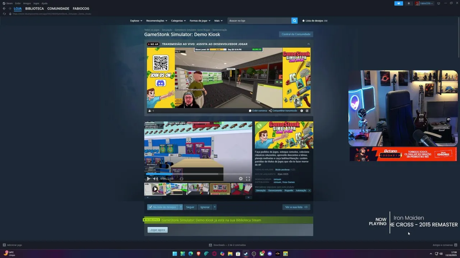Screen dimensions: 460x258
Task: Open 'Formas de jogar' dropdown menu
Action: 200,21
